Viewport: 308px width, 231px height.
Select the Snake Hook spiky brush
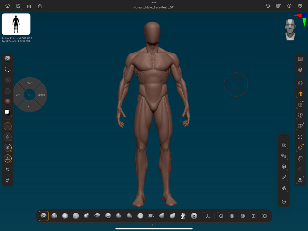click(x=151, y=216)
